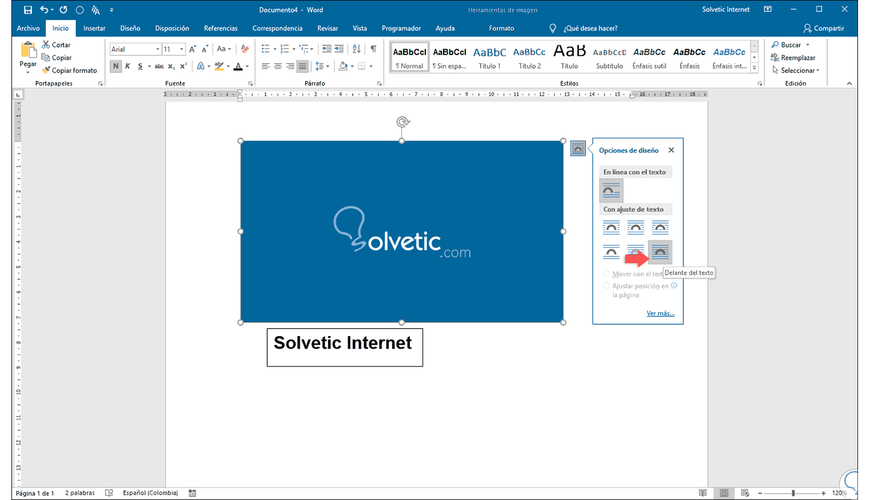This screenshot has height=500, width=870.
Task: Clear all formatting with the eraser icon
Action: pos(245,49)
